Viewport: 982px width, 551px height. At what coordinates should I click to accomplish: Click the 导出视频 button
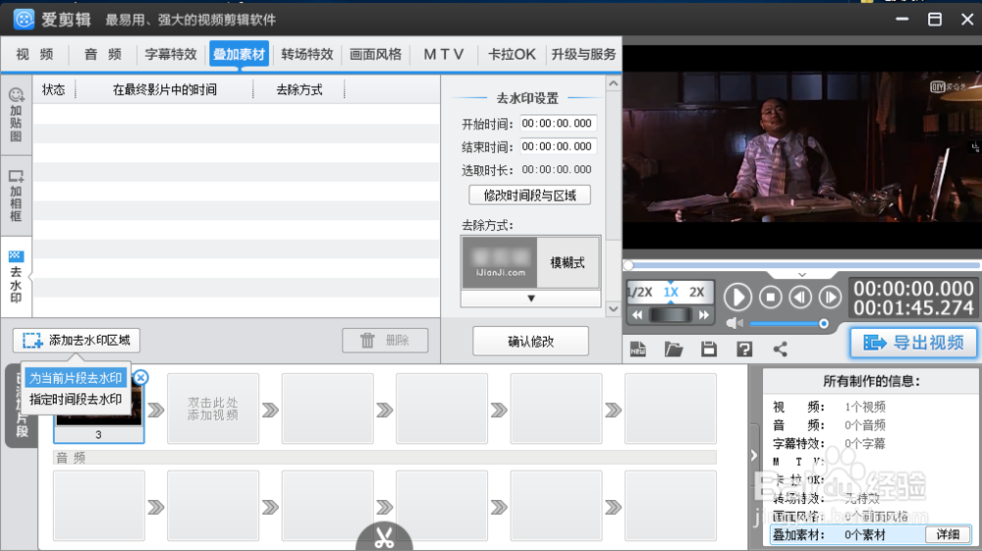point(913,343)
